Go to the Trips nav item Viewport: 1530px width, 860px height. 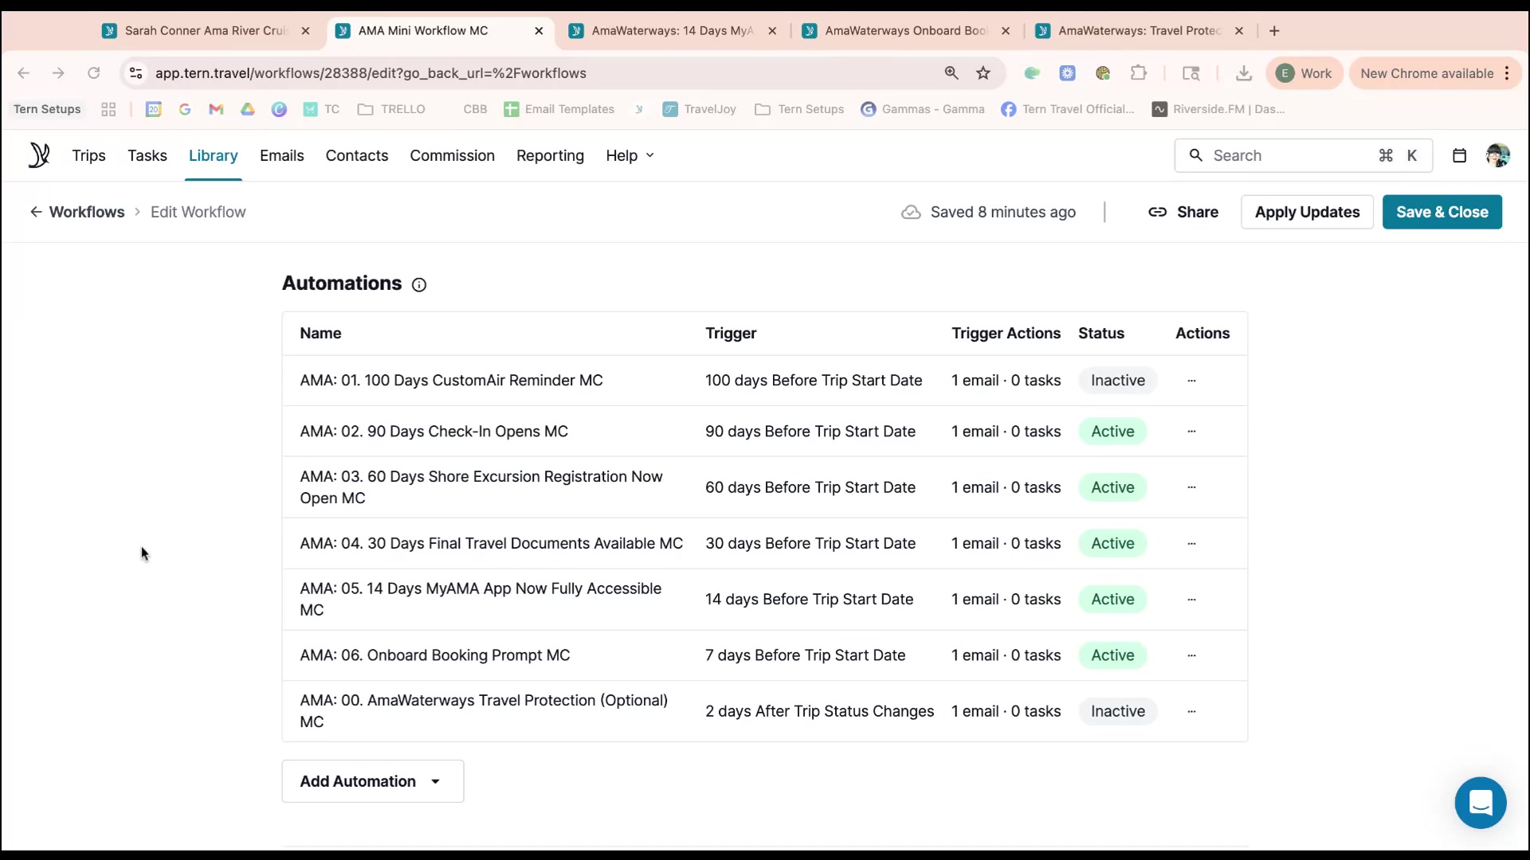[88, 156]
